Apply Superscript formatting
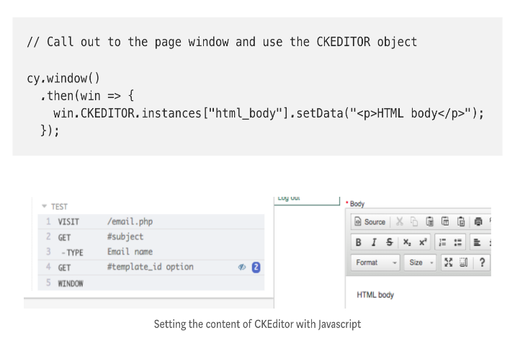 423,242
